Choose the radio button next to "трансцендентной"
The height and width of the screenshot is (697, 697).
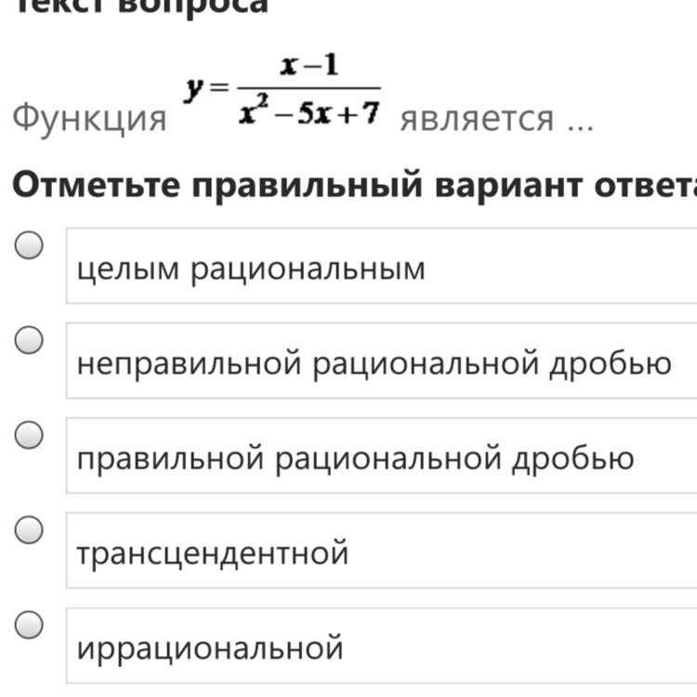[31, 531]
